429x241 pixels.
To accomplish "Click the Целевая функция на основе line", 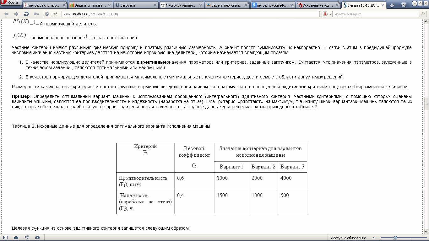I will pyautogui.click(x=101, y=228).
